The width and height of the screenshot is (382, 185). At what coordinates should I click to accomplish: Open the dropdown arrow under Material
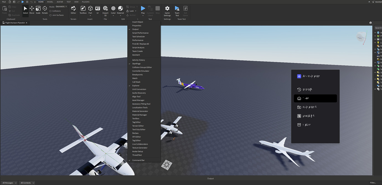[120, 15]
